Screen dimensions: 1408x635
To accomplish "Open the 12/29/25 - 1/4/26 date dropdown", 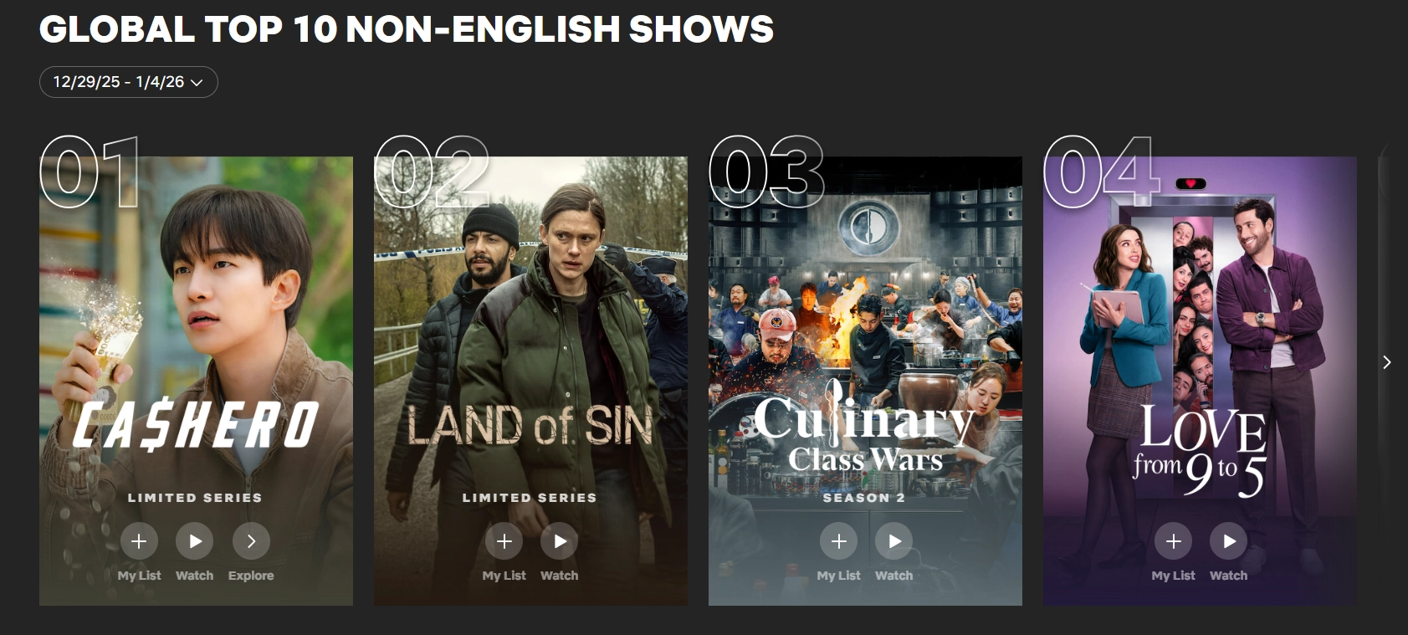I will [x=129, y=82].
